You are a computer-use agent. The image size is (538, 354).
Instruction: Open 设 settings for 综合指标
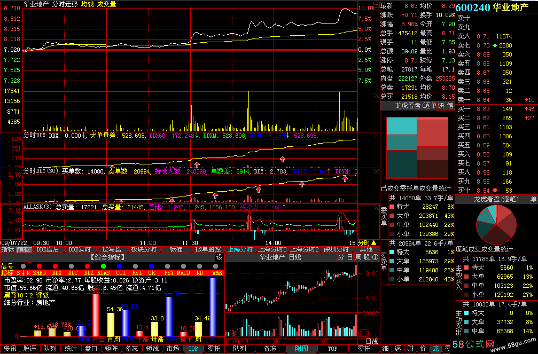click(220, 257)
